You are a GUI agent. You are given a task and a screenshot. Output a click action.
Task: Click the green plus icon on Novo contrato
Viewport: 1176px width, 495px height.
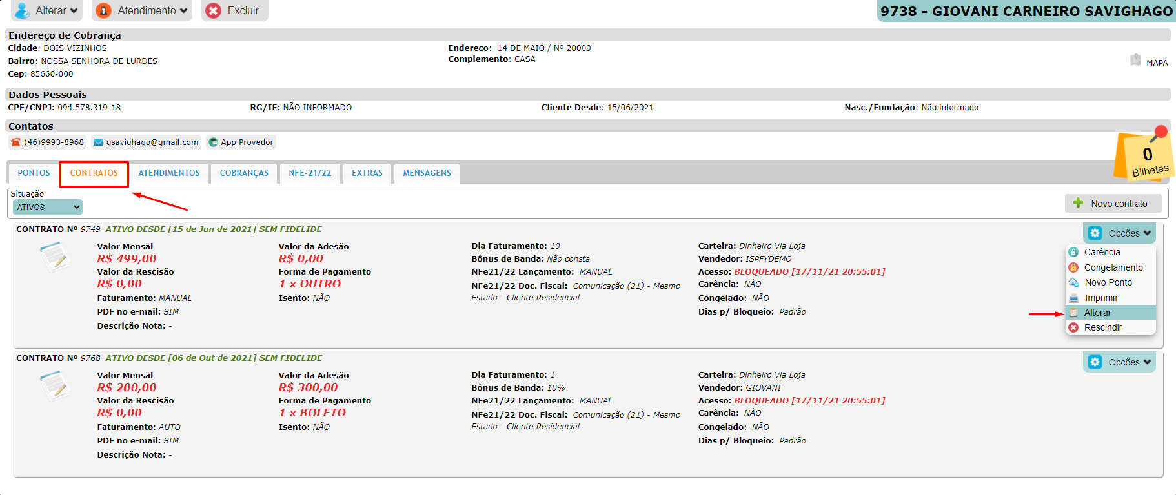(x=1078, y=203)
